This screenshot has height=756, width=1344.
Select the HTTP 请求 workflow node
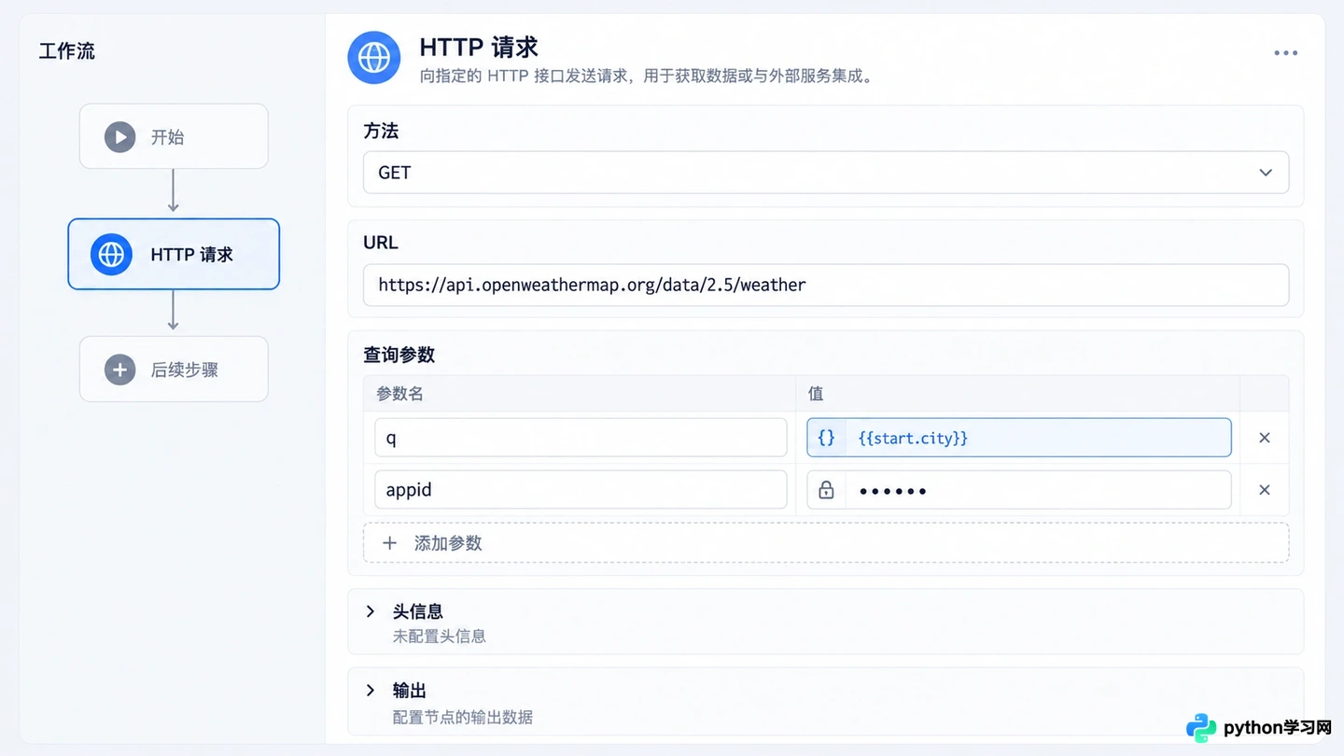(174, 254)
